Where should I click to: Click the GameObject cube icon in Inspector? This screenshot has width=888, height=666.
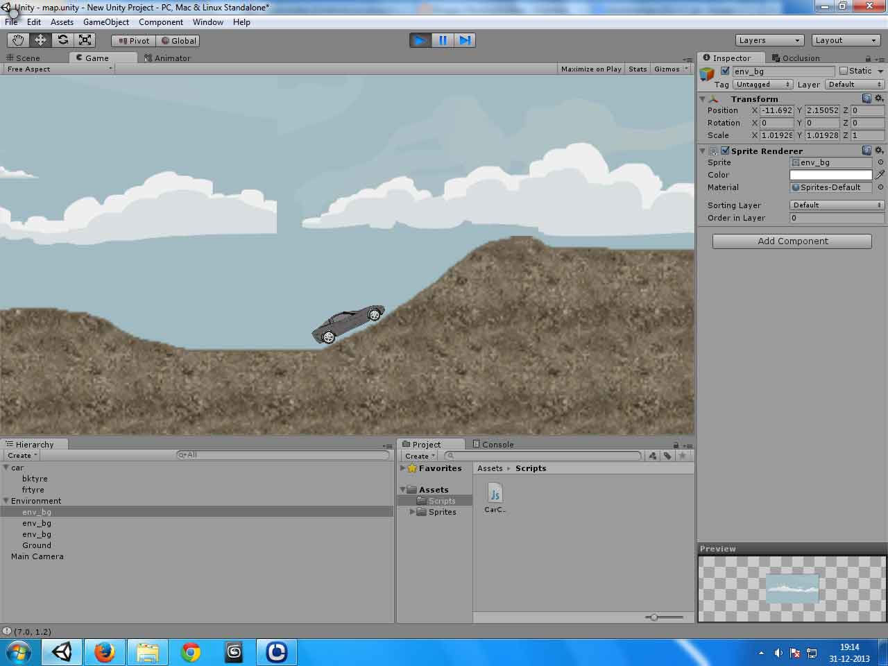(x=707, y=74)
